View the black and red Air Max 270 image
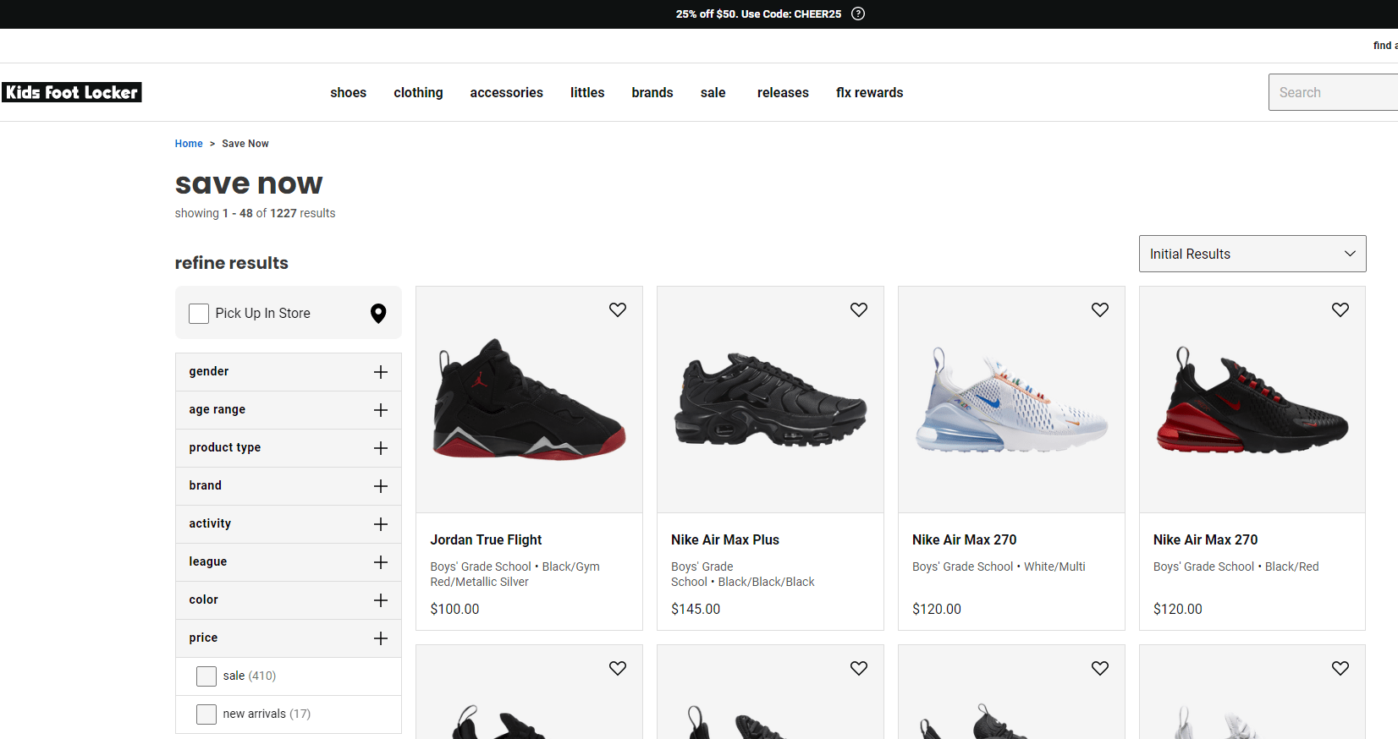This screenshot has width=1398, height=739. click(x=1252, y=399)
